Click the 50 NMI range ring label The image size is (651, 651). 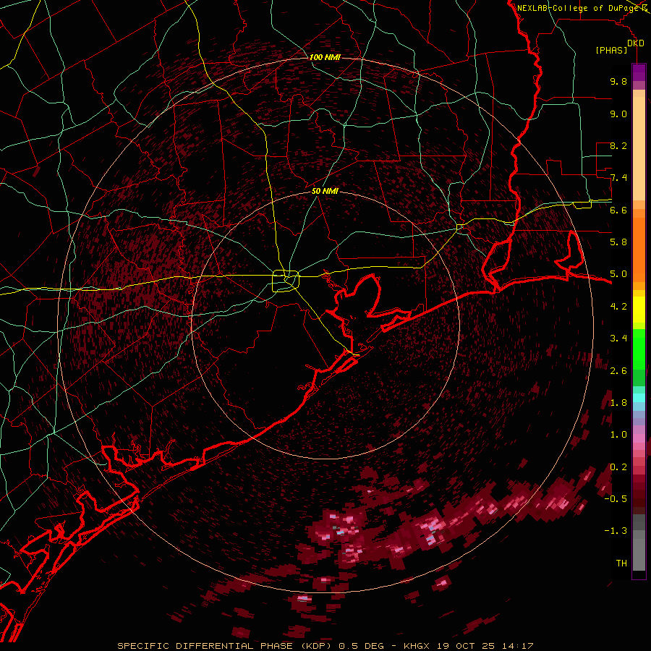[x=325, y=191]
